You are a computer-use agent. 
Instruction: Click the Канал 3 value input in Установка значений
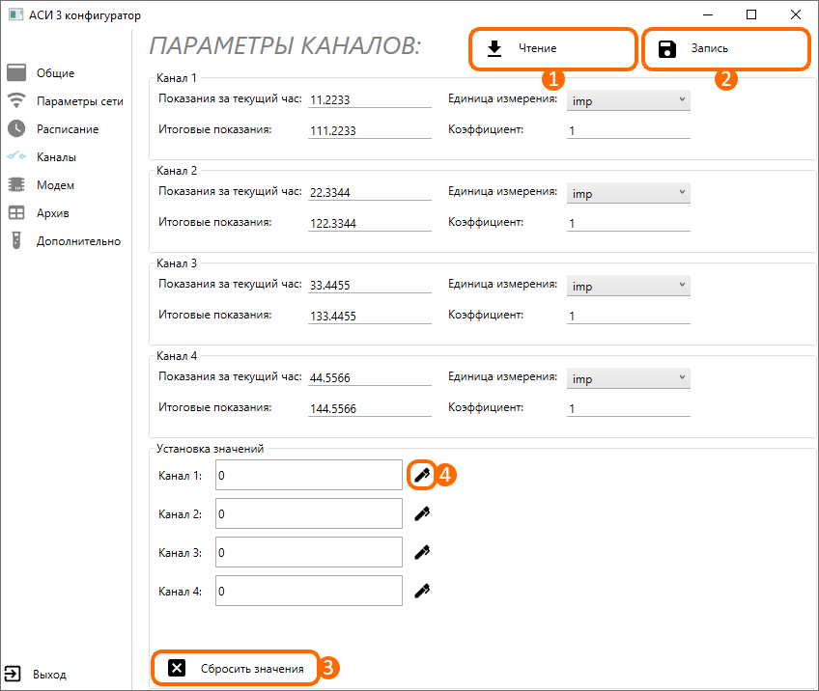pos(309,552)
